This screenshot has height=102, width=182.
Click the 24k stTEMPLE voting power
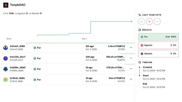coord(117,78)
